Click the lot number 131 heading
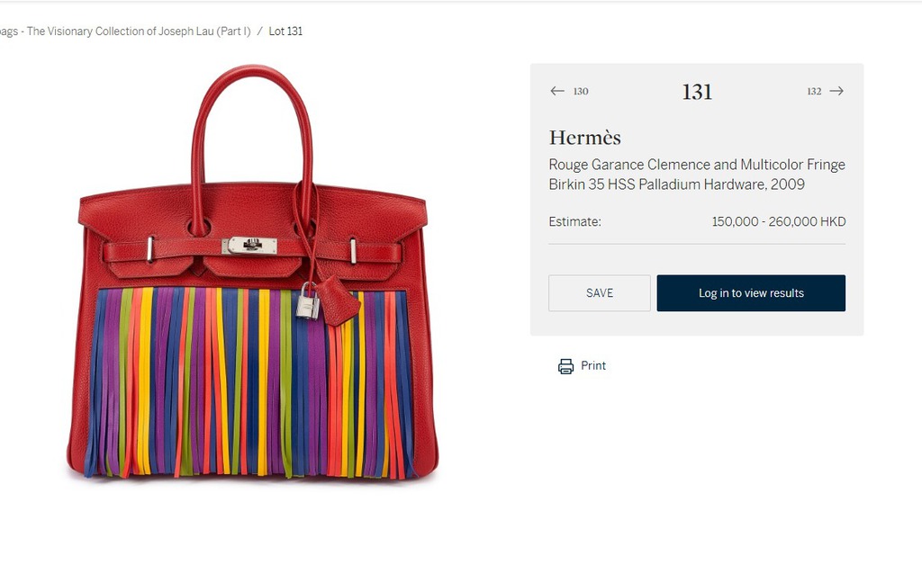Viewport: 922px width, 565px height. click(x=698, y=92)
